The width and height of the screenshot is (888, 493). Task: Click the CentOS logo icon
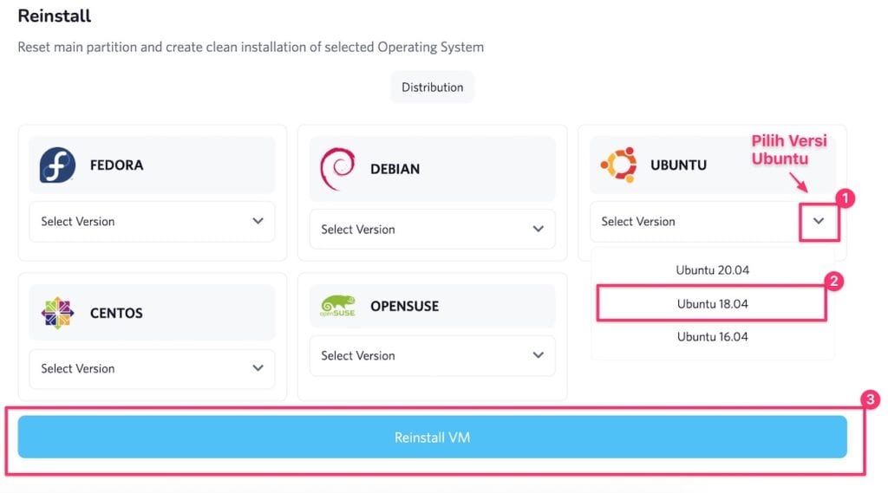coord(57,313)
